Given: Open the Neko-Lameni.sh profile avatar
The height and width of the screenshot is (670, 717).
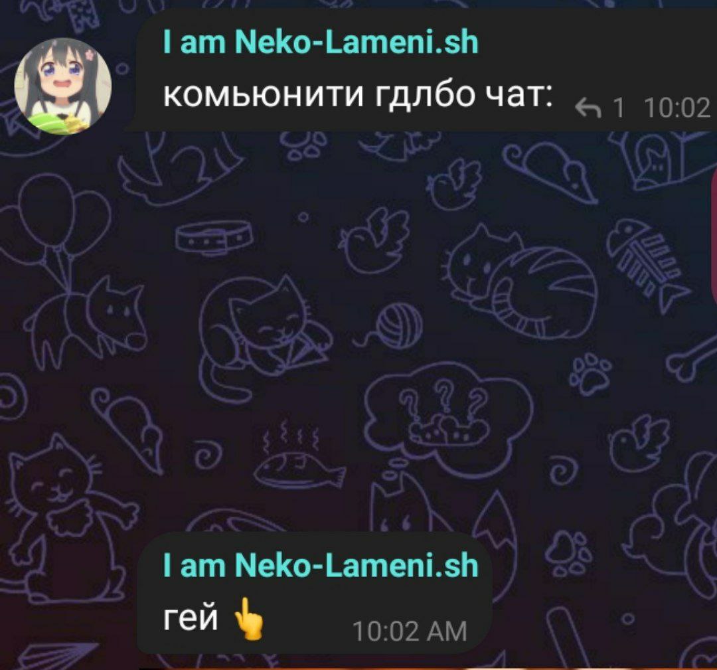Looking at the screenshot, I should click(x=63, y=86).
